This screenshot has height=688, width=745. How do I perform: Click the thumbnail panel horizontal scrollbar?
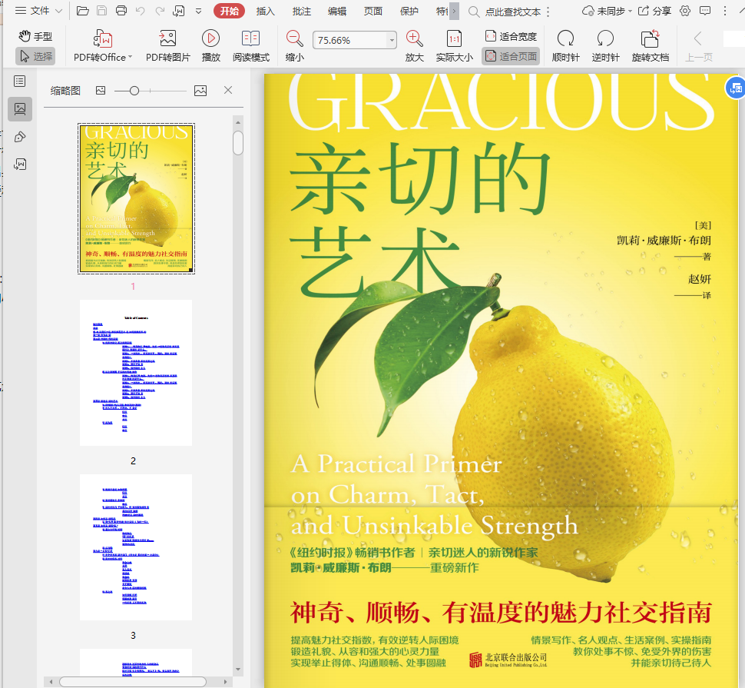point(133,682)
